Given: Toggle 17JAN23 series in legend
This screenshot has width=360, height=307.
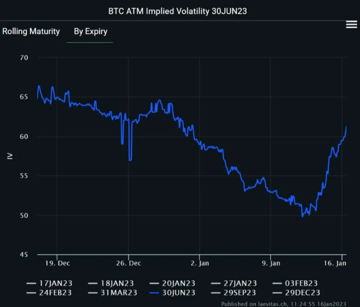Looking at the screenshot, I should pos(49,283).
